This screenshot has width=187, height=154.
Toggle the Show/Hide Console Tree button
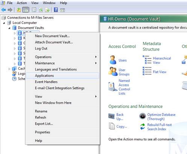pyautogui.click(x=26, y=10)
